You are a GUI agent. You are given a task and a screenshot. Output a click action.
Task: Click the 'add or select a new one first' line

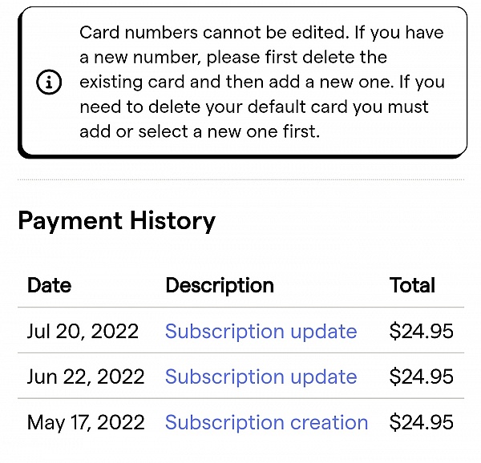coord(200,131)
